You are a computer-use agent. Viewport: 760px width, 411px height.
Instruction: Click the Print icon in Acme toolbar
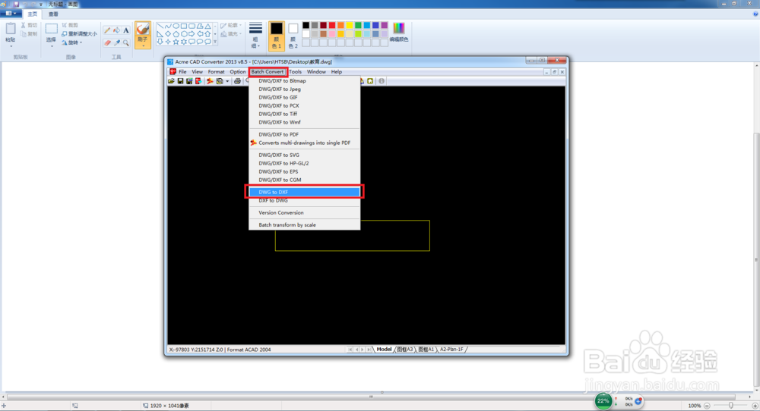coord(237,81)
